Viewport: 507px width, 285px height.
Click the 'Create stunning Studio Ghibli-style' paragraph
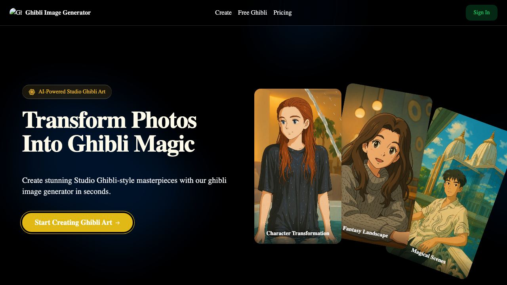(124, 186)
